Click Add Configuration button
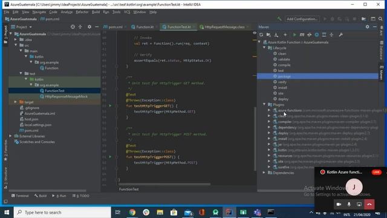This screenshot has width=387, height=218. (302, 19)
